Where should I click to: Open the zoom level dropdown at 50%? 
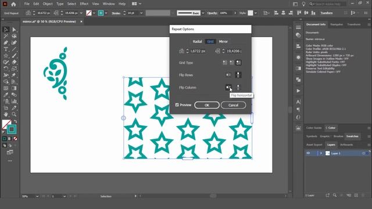tap(37, 196)
